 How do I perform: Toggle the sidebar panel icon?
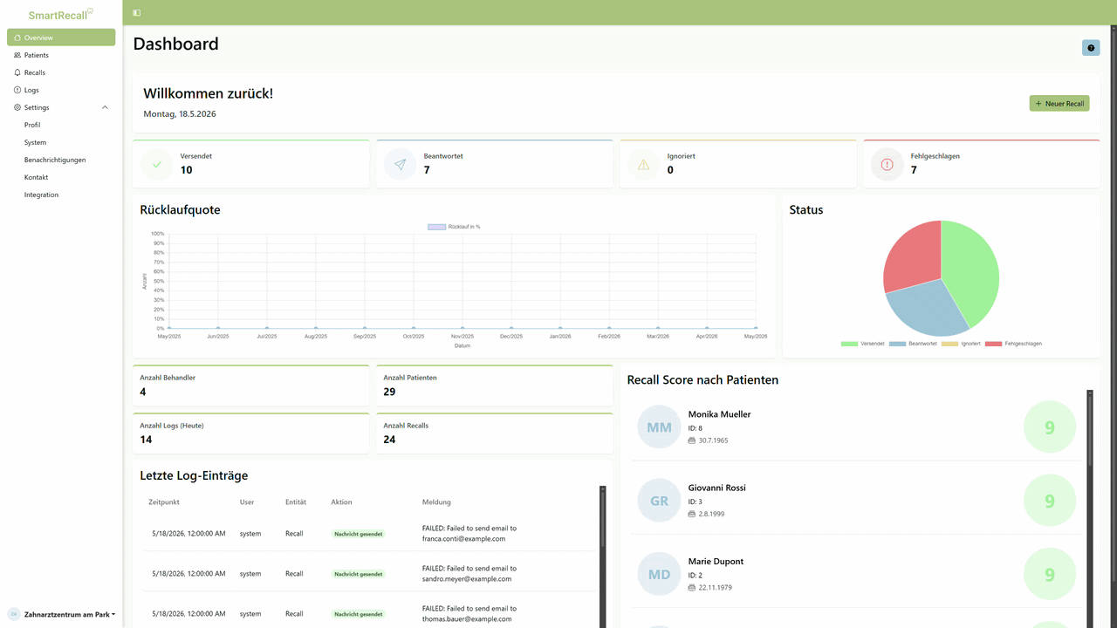[x=137, y=13]
